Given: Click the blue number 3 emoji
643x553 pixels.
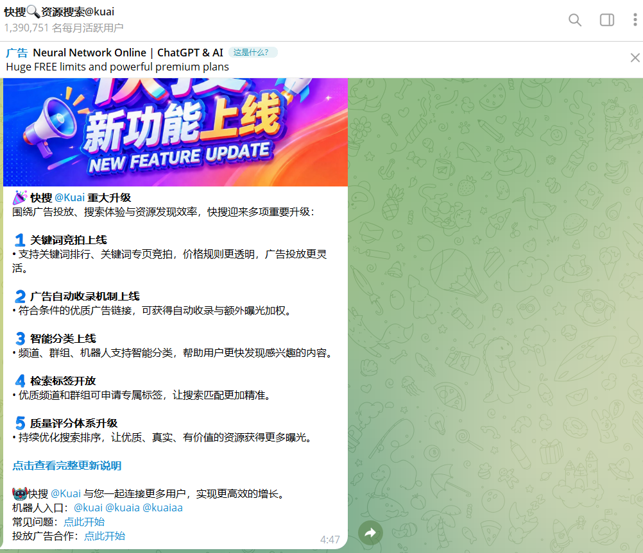Looking at the screenshot, I should [20, 339].
